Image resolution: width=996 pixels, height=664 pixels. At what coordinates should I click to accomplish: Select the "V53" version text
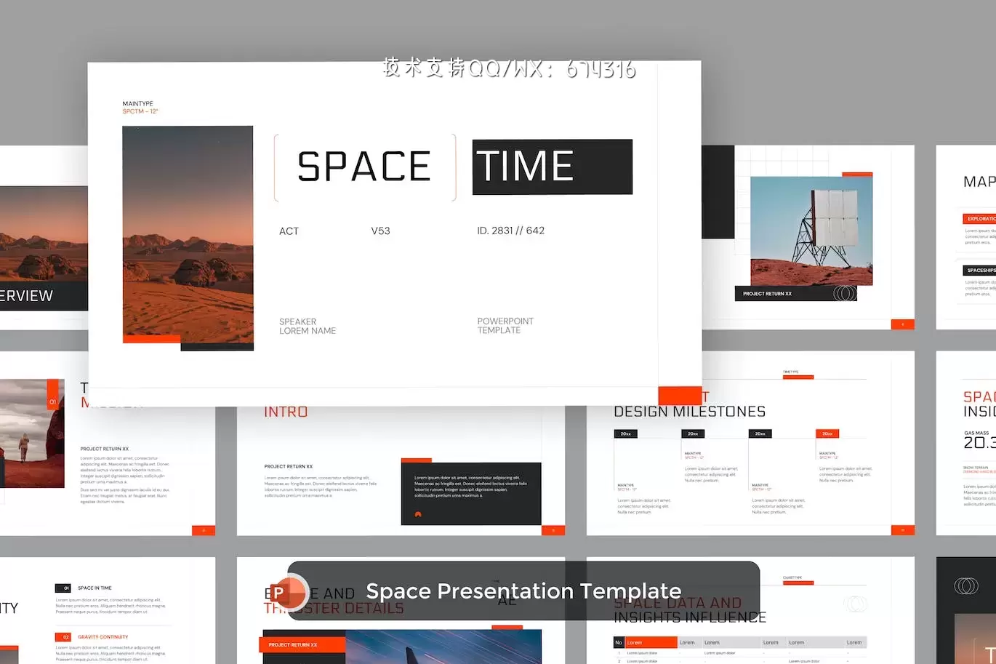click(380, 231)
